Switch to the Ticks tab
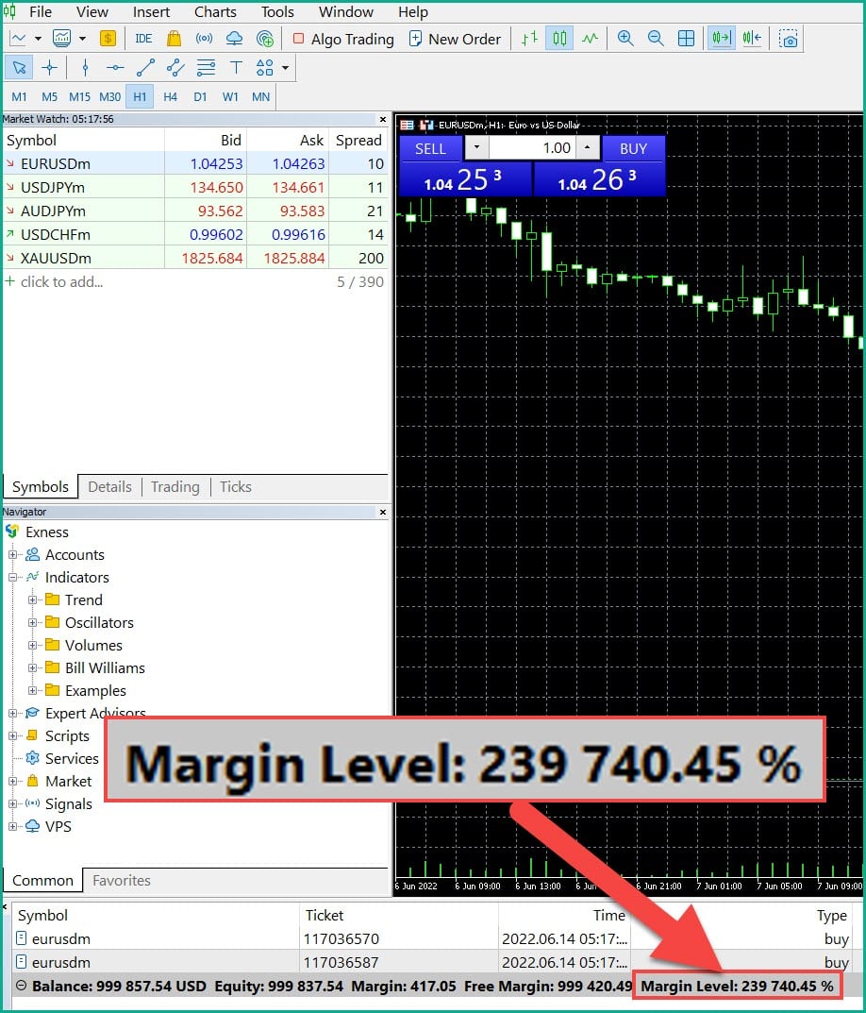Viewport: 866px width, 1013px height. (x=235, y=486)
